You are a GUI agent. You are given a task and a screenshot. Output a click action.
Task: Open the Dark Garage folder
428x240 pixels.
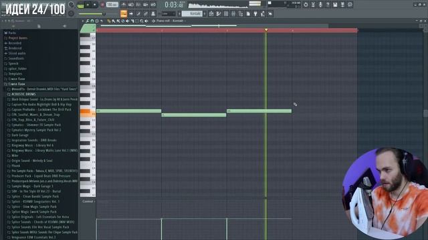click(x=18, y=135)
